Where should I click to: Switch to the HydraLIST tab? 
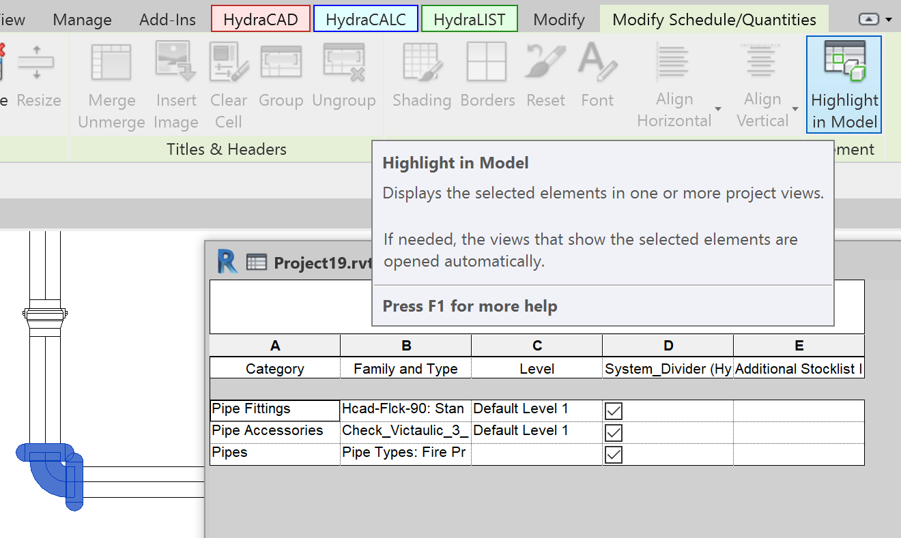[470, 19]
